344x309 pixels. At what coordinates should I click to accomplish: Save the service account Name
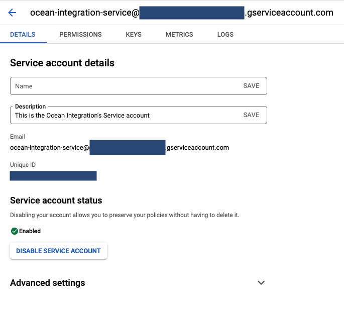click(251, 86)
